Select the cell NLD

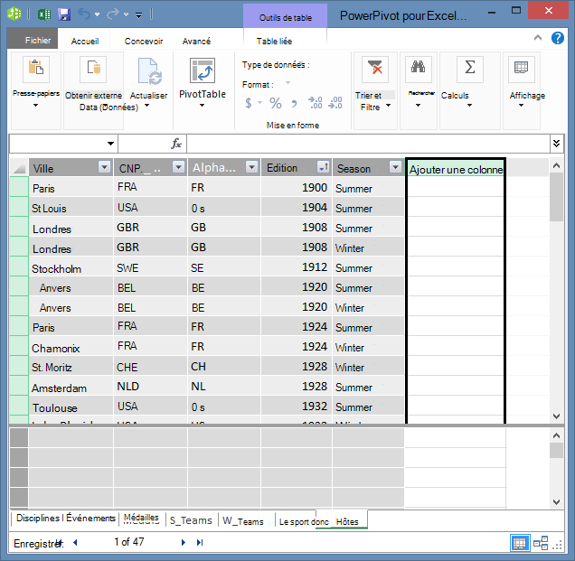(x=150, y=387)
